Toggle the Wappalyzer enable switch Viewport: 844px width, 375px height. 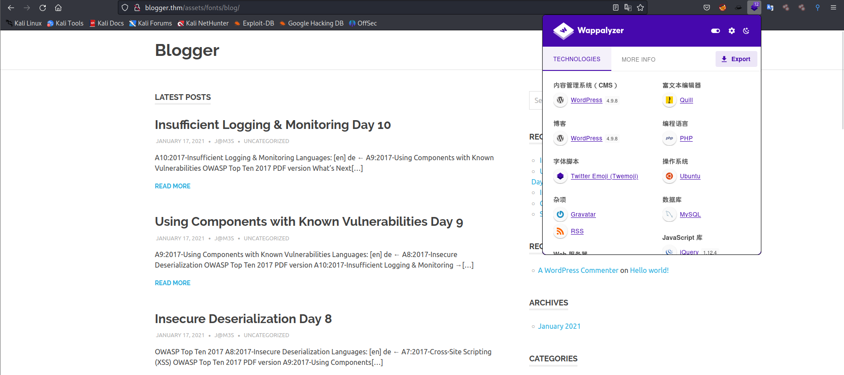pos(716,31)
